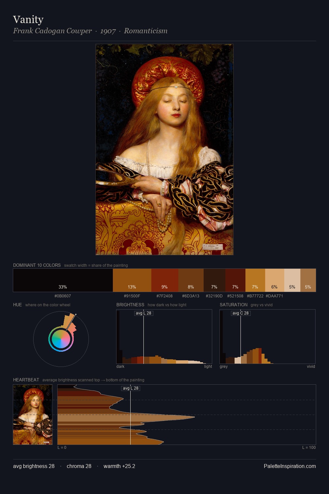Click avg L 28 marker in Heartbeat chart

coord(131,388)
